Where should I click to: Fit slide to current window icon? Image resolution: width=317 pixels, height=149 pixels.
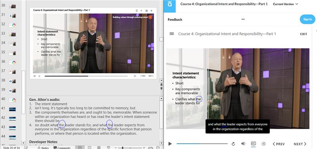point(158,148)
